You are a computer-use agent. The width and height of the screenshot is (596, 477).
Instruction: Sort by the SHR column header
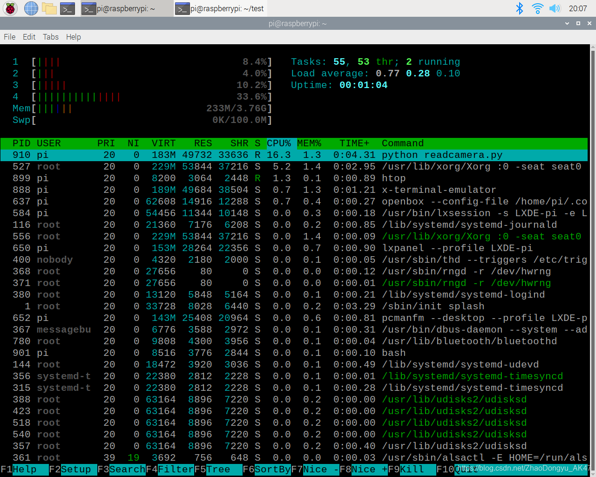(239, 143)
